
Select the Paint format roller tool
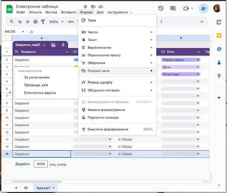point(43,22)
